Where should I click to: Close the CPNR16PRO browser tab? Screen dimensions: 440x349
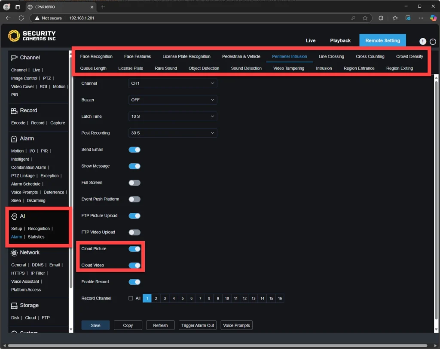(x=92, y=7)
